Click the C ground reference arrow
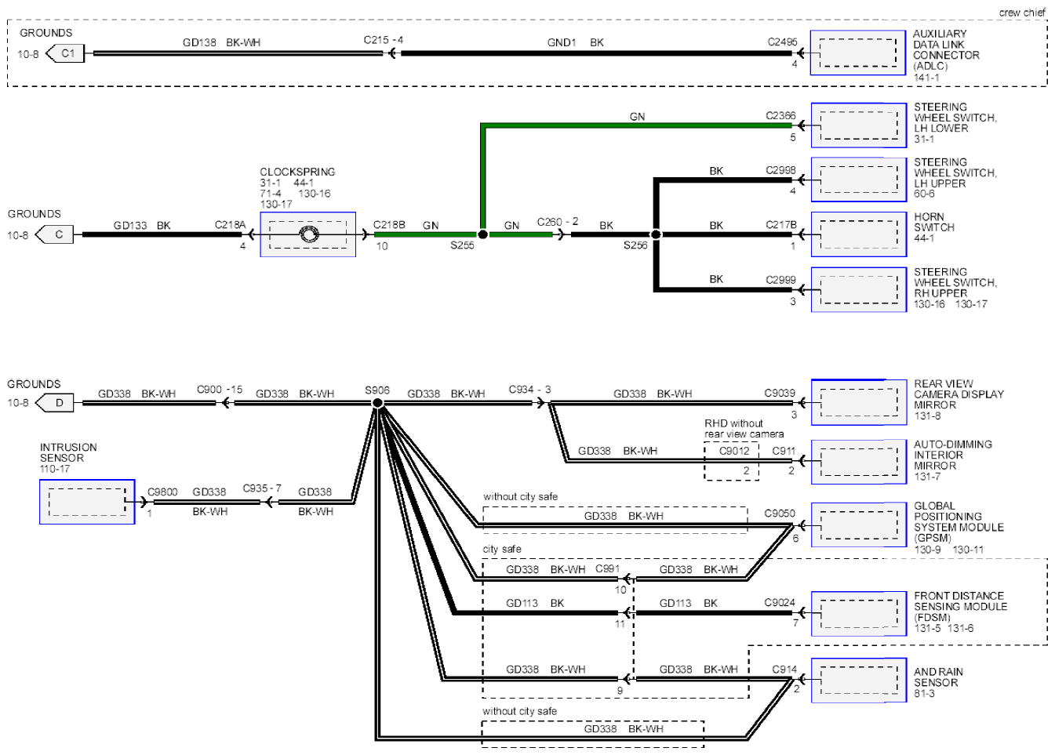 click(x=55, y=234)
